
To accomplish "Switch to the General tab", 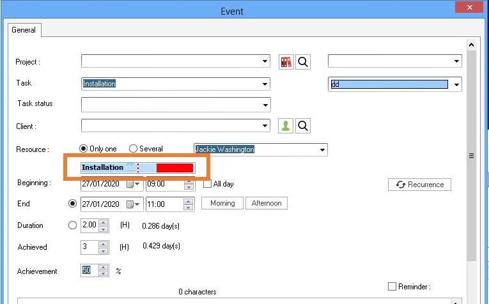I will point(24,30).
